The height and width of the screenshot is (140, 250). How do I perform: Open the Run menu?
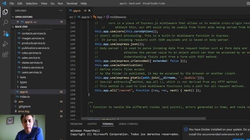point(60,3)
